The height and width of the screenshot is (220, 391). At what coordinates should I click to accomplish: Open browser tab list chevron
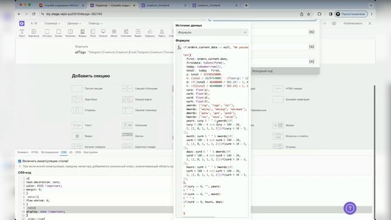[x=371, y=5]
